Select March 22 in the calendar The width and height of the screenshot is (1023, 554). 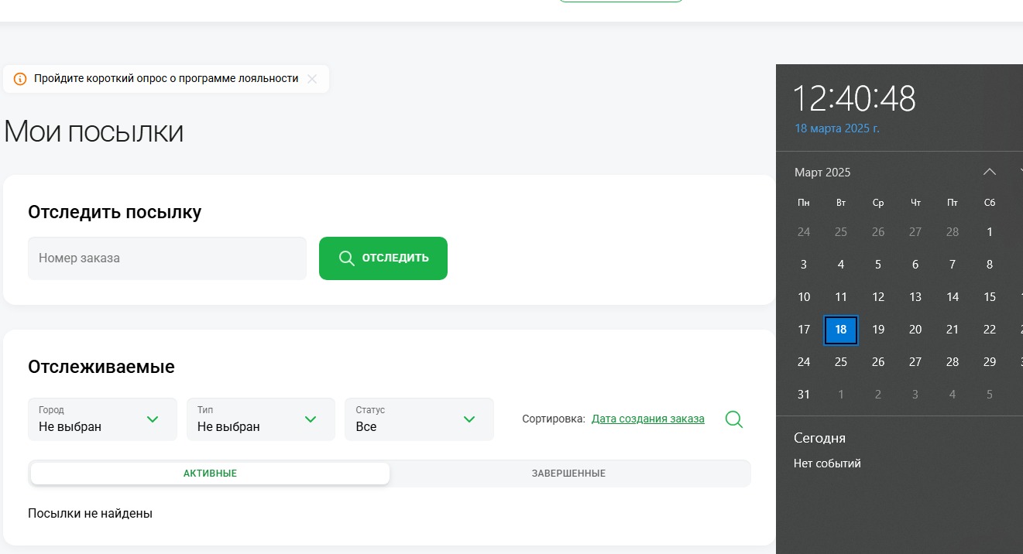(x=990, y=330)
